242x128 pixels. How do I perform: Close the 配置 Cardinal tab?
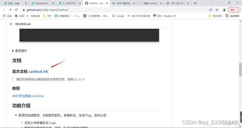pos(161,3)
